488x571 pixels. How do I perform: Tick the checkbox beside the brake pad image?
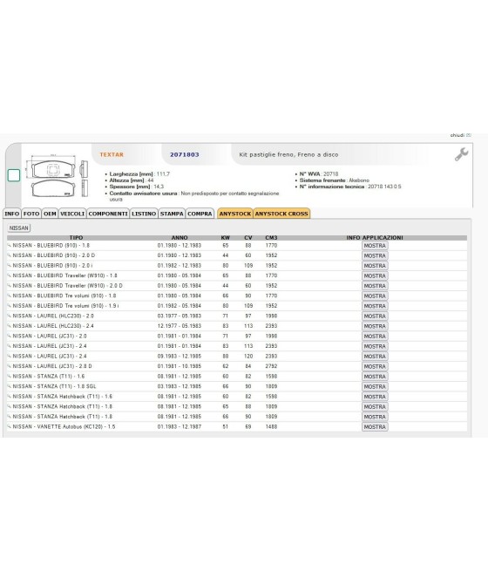point(14,175)
